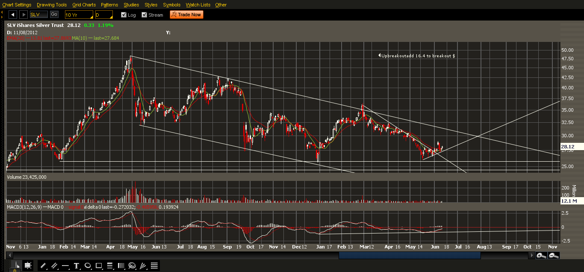
Task: Click the 28.12 current price label on axis
Action: click(572, 146)
